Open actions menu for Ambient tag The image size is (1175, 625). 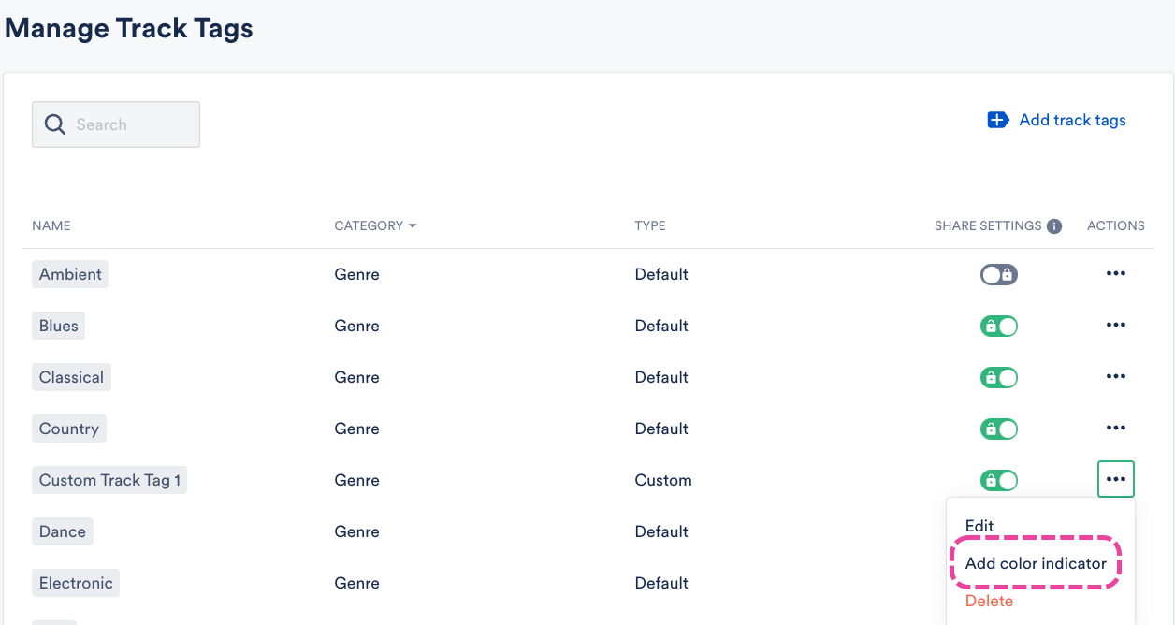pos(1115,274)
